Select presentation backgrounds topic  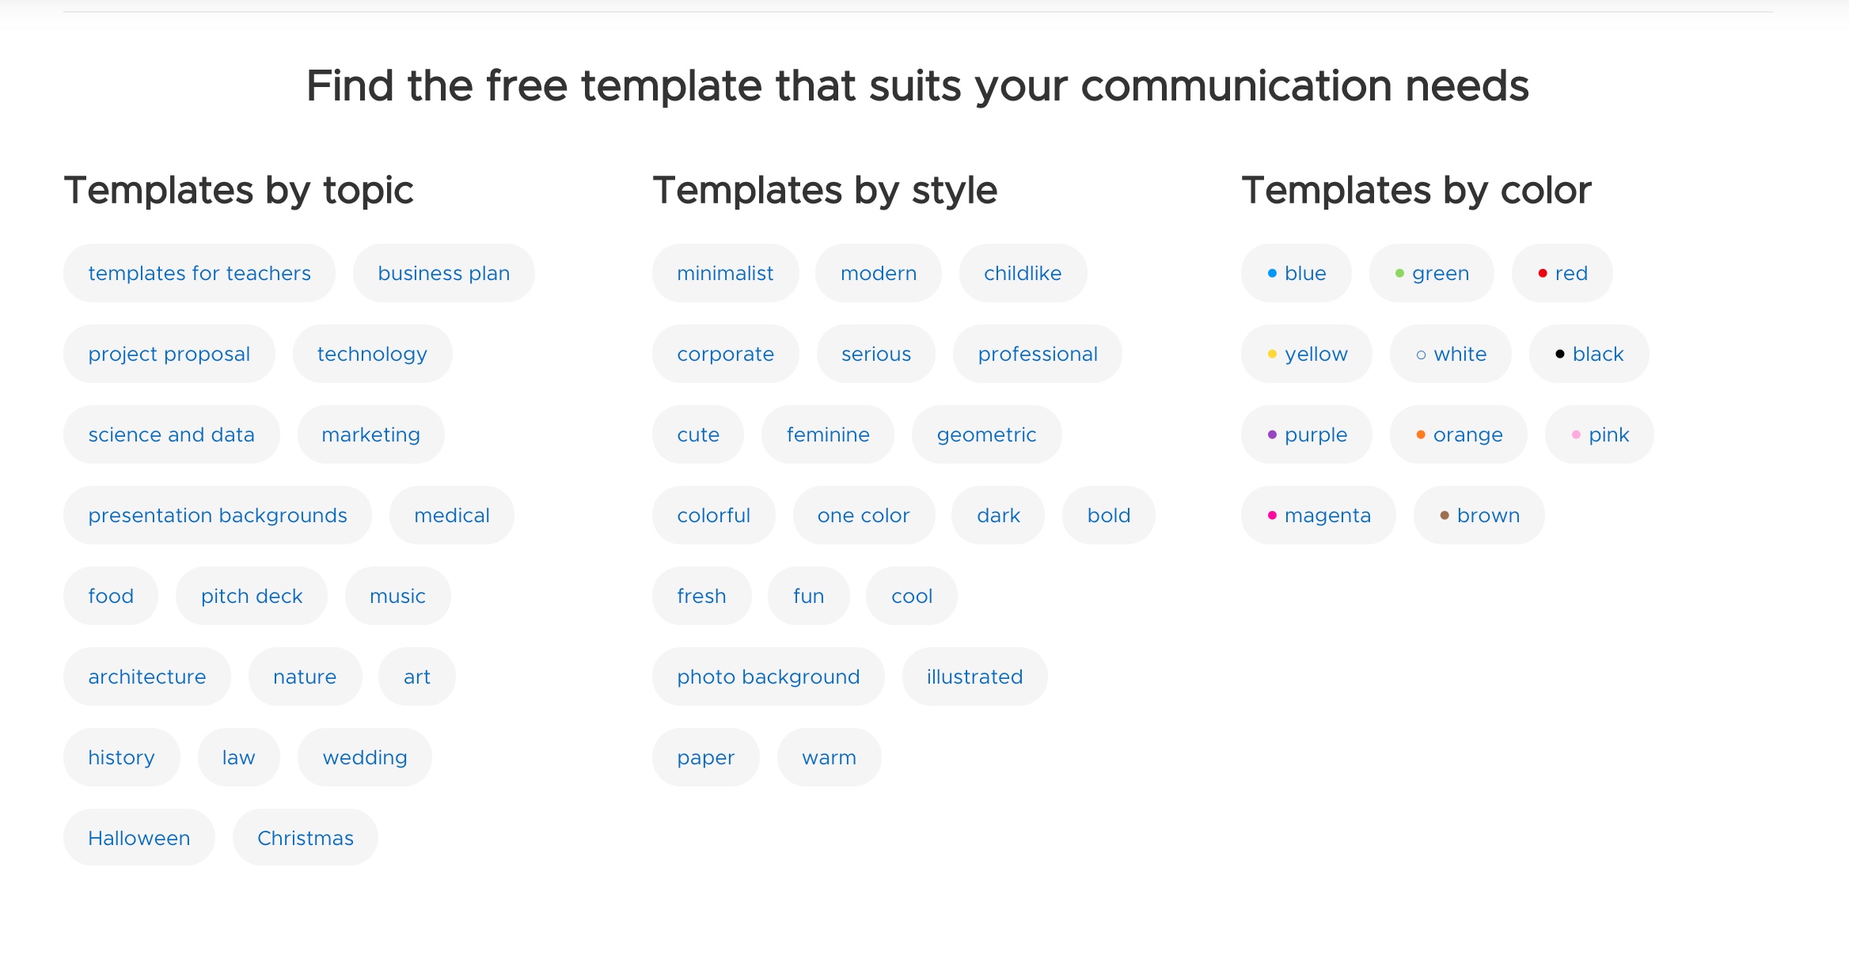pyautogui.click(x=218, y=516)
